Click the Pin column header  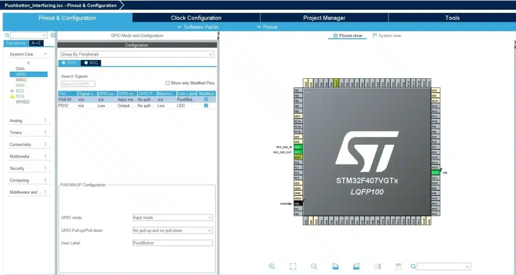(68, 93)
